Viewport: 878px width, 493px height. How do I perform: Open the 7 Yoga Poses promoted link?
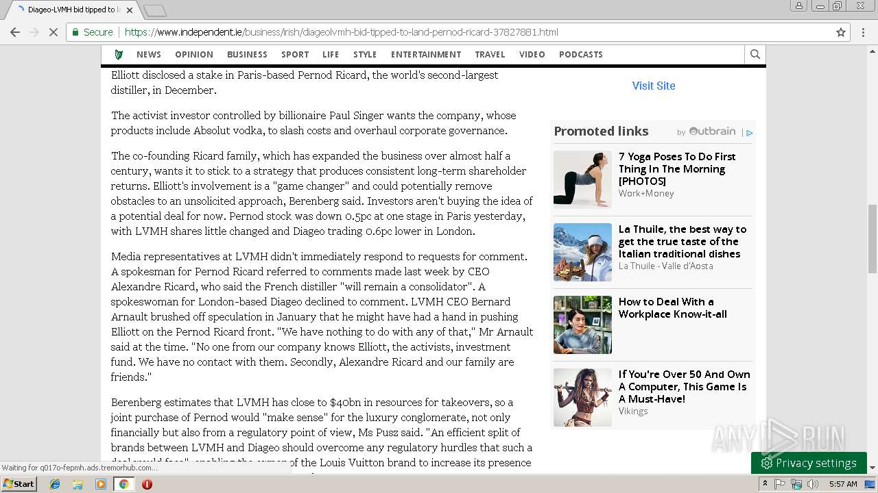(x=677, y=168)
